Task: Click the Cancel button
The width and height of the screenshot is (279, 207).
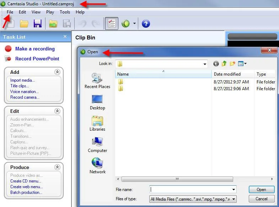Action: pos(261,198)
